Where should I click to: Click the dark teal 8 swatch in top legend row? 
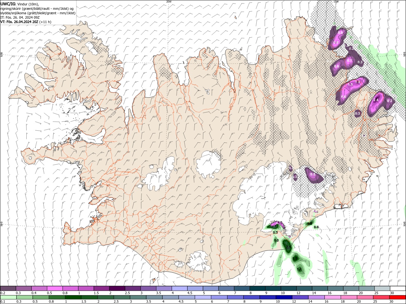pos(258,288)
